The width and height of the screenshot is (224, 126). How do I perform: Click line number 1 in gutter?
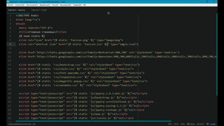10,15
